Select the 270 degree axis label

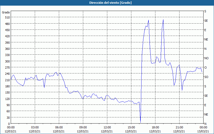[7, 68]
